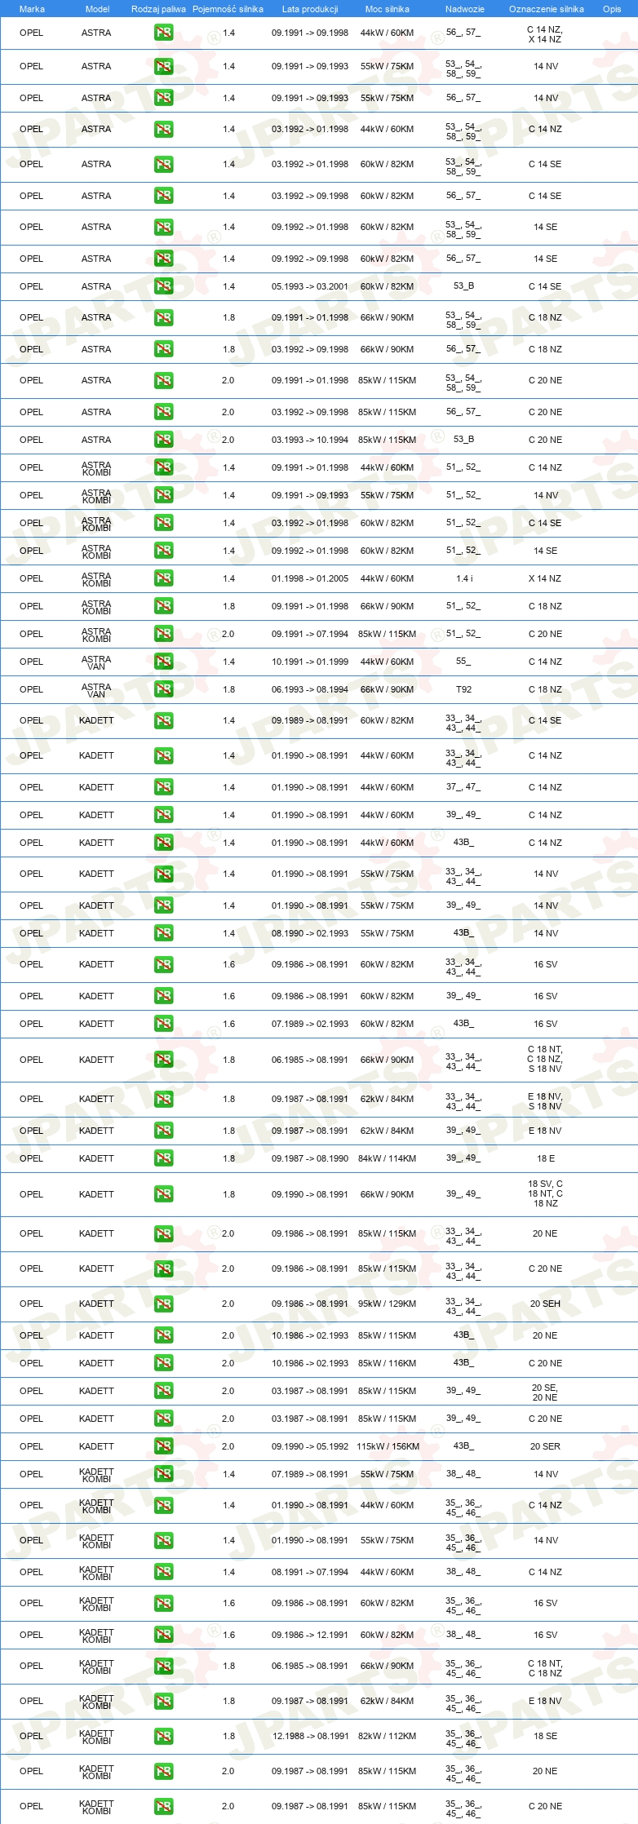The image size is (638, 1824).
Task: Select the engine code '20 SER'
Action: (x=545, y=1446)
